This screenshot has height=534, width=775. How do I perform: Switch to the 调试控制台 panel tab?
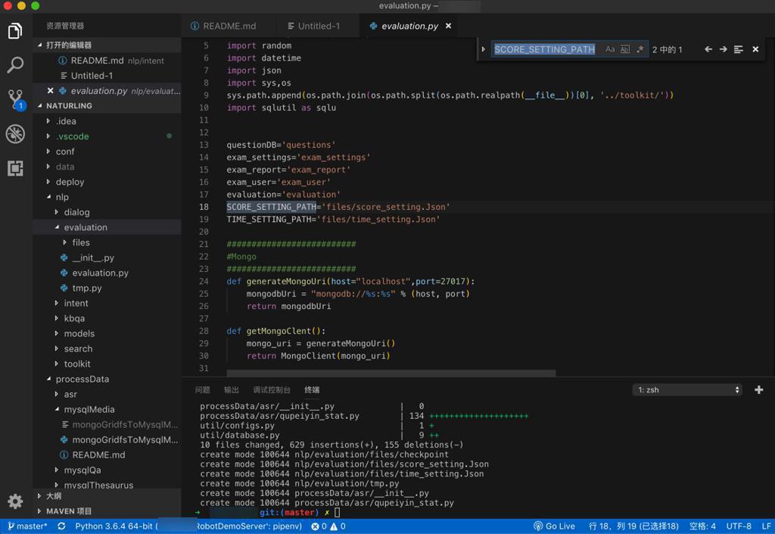click(272, 390)
